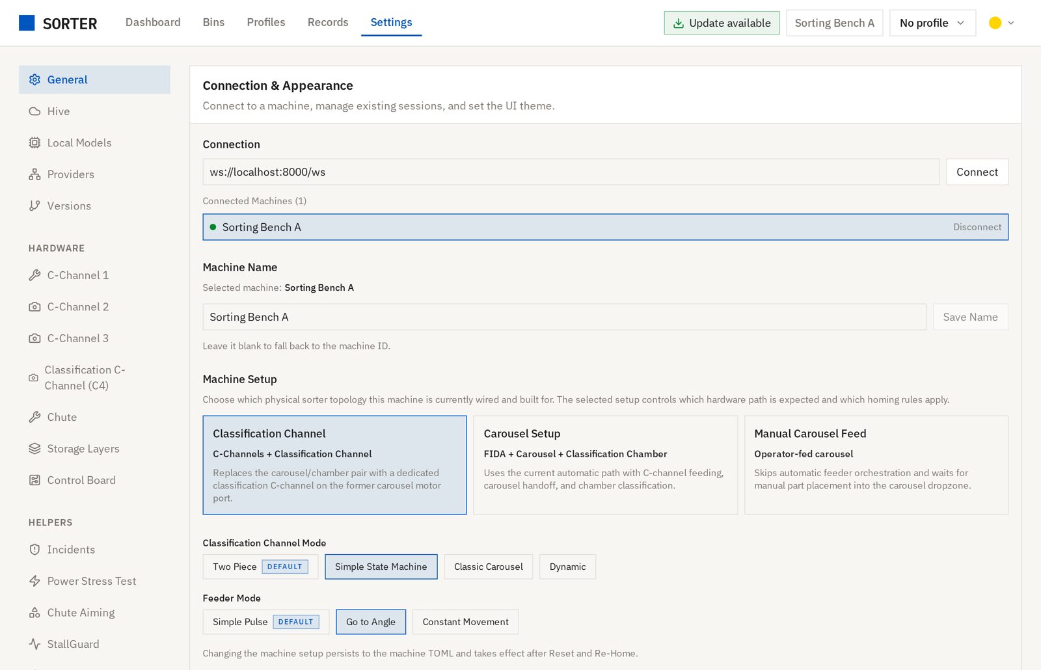The width and height of the screenshot is (1041, 670).
Task: Click the Update available button
Action: [x=722, y=23]
